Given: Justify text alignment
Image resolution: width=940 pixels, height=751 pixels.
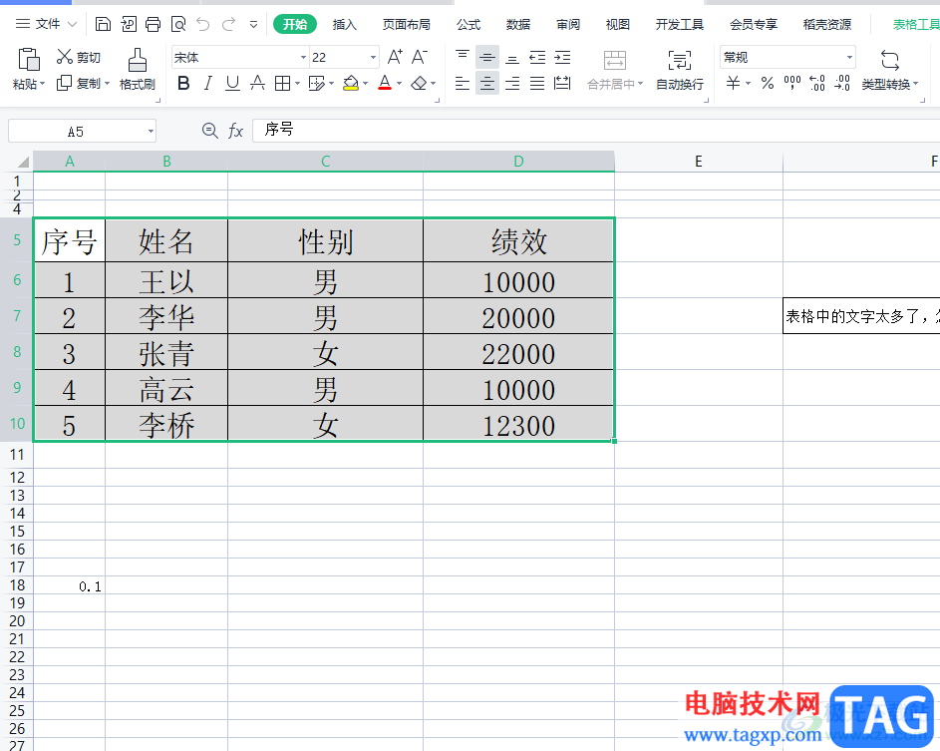Looking at the screenshot, I should tap(537, 83).
